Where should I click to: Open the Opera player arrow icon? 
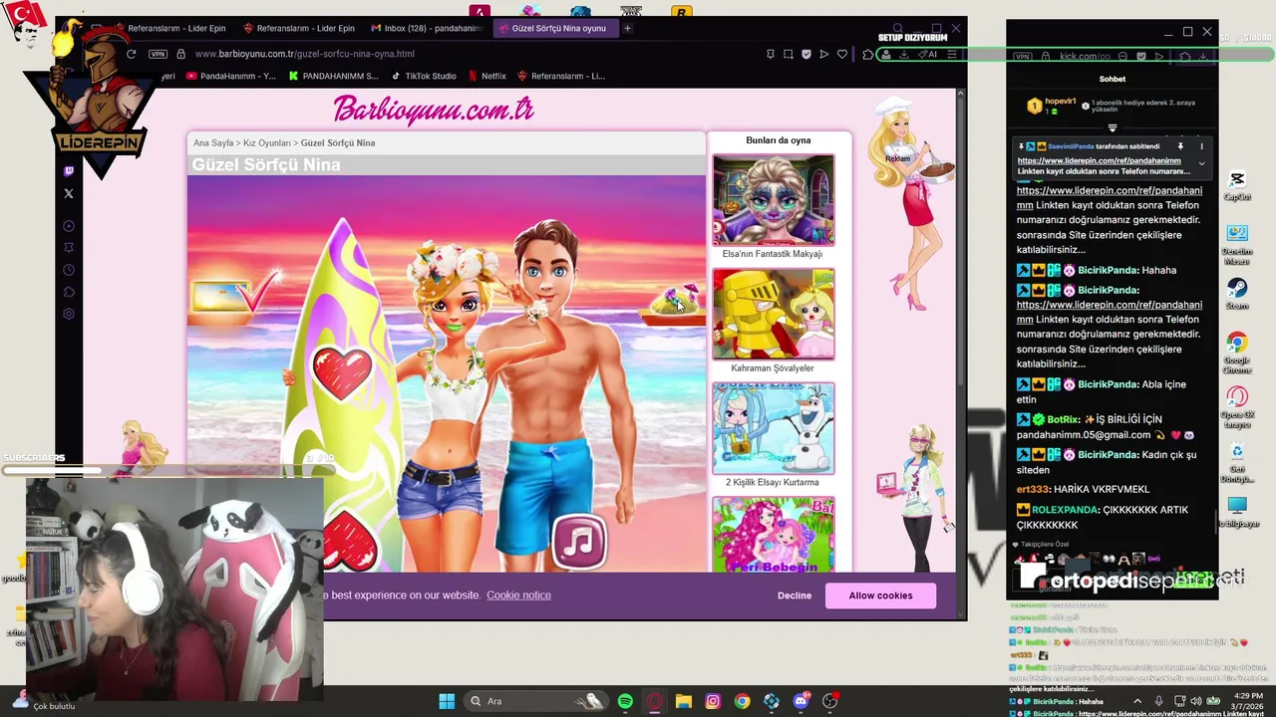(x=823, y=54)
